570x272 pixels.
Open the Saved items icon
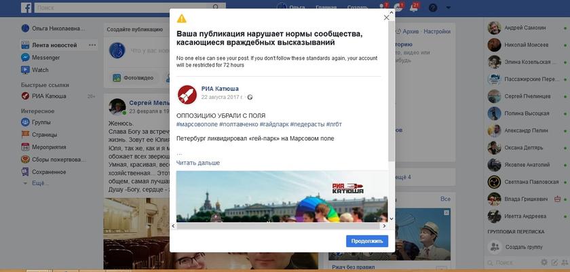(25, 172)
